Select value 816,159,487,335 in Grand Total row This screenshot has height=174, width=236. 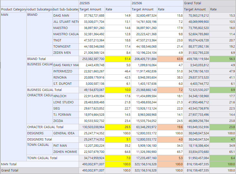tap(196, 170)
